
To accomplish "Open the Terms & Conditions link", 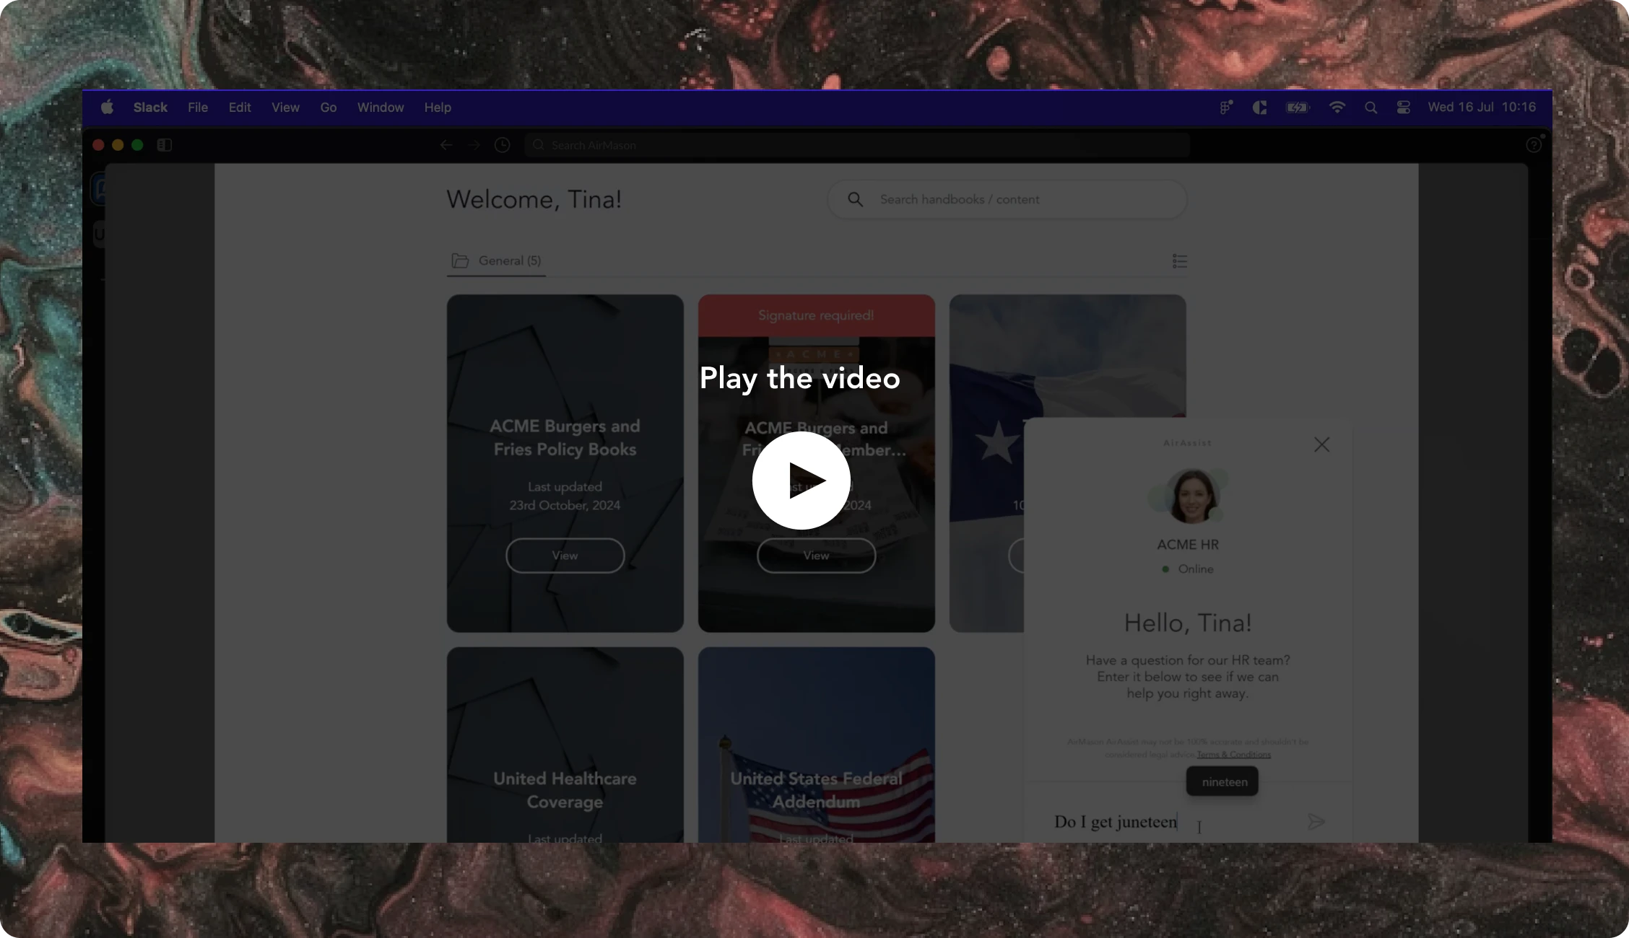I will point(1233,755).
